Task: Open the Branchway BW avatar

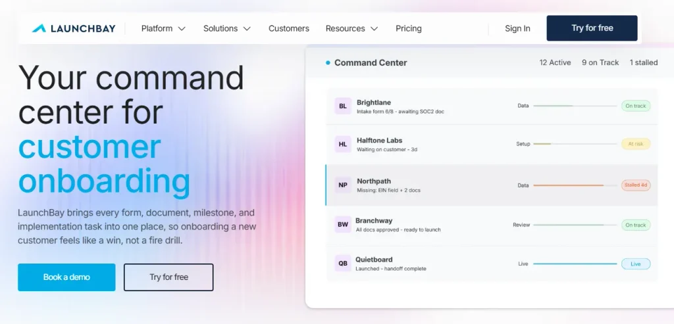Action: tap(343, 225)
